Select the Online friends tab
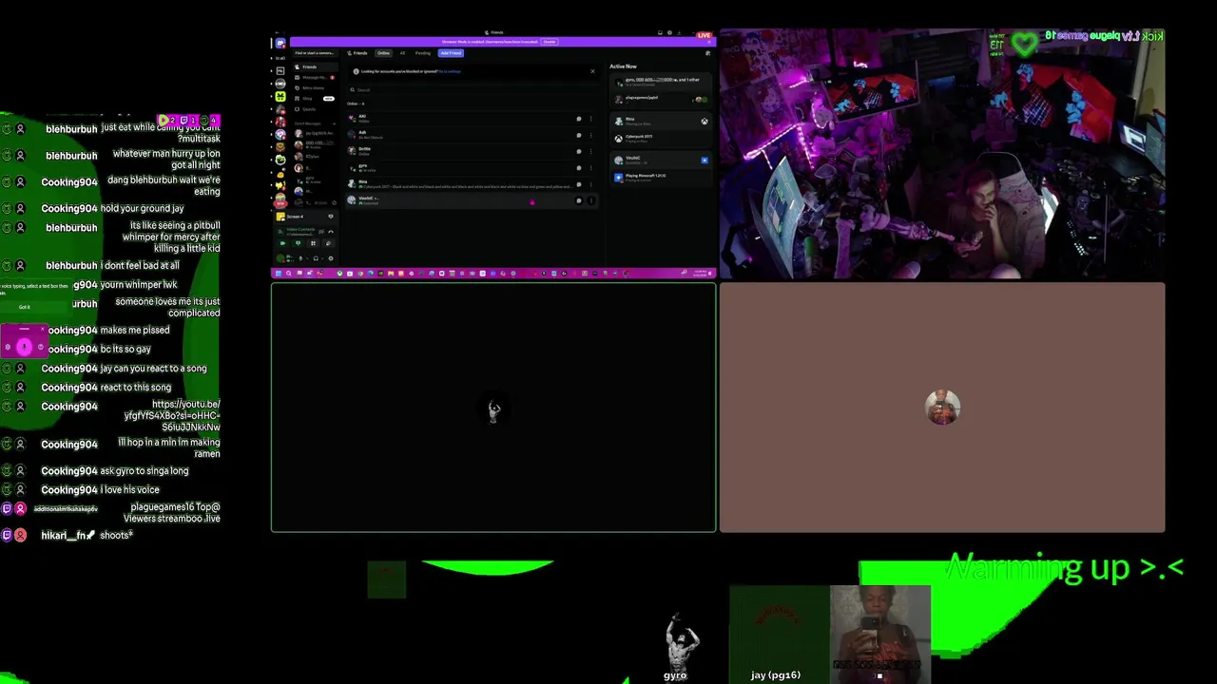The width and height of the screenshot is (1217, 684). pos(383,53)
